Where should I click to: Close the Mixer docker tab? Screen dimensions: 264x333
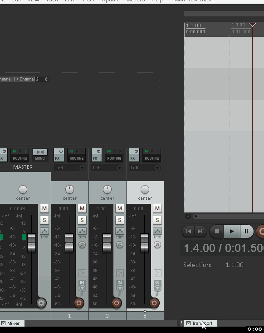click(3, 323)
